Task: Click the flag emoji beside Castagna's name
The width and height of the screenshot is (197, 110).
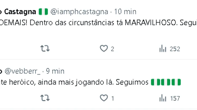Action: click(43, 12)
